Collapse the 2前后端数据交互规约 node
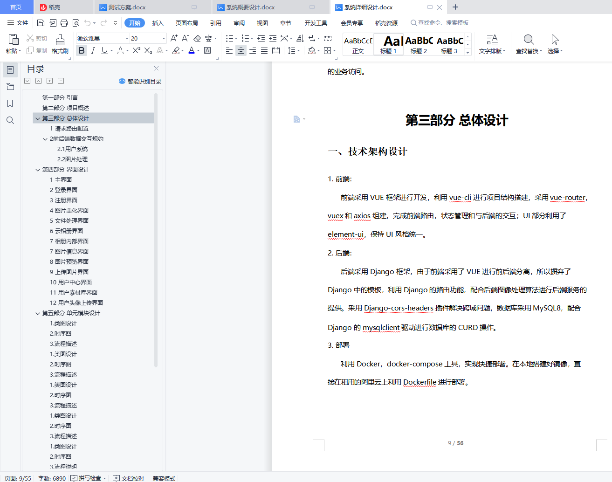The image size is (612, 482). pos(45,139)
